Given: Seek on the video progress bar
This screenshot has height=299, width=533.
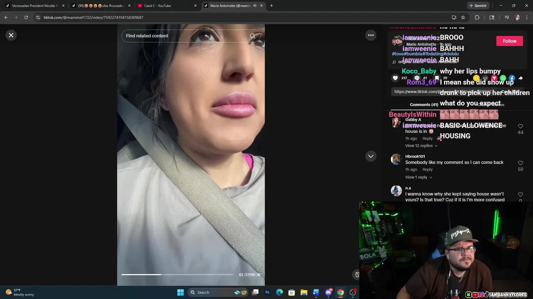Looking at the screenshot, I should [x=178, y=274].
